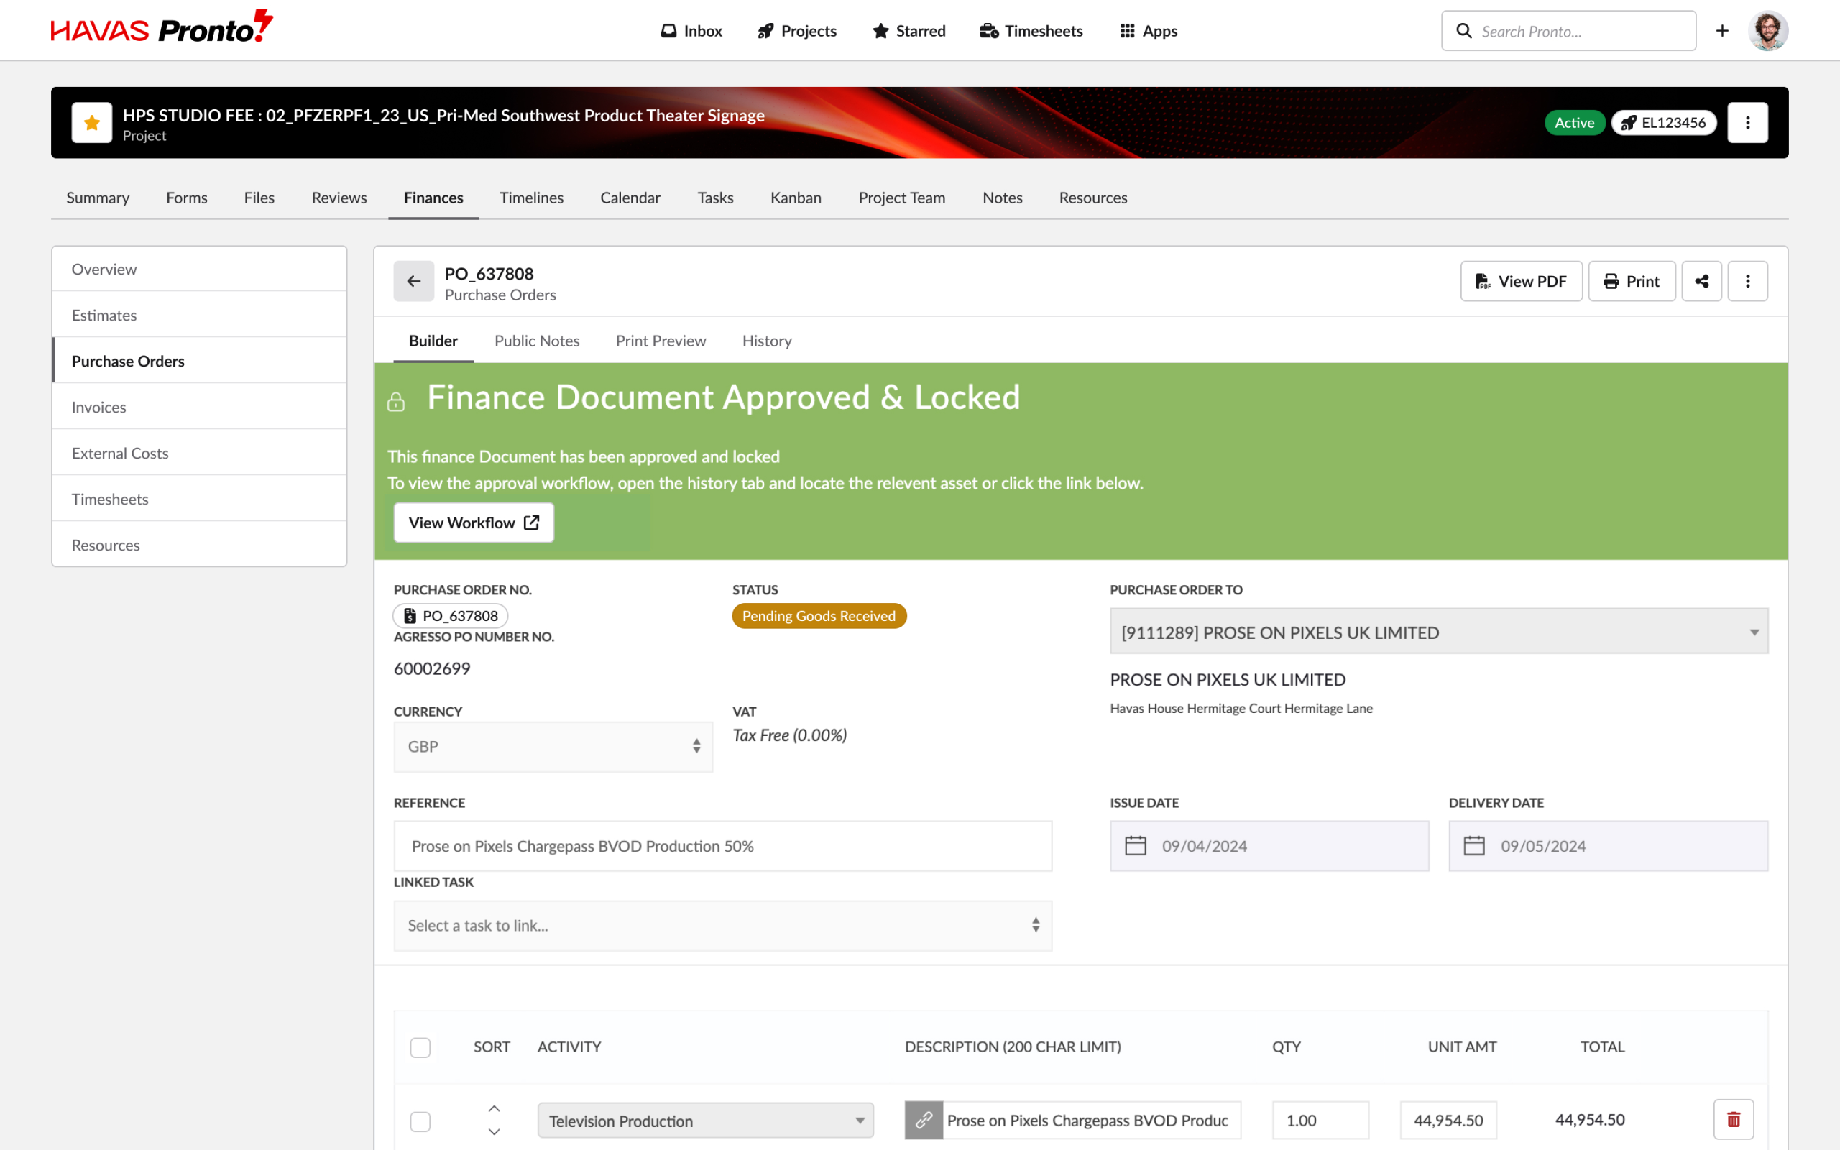Open the Apps grid menu
Image resolution: width=1840 pixels, height=1150 pixels.
click(x=1148, y=31)
